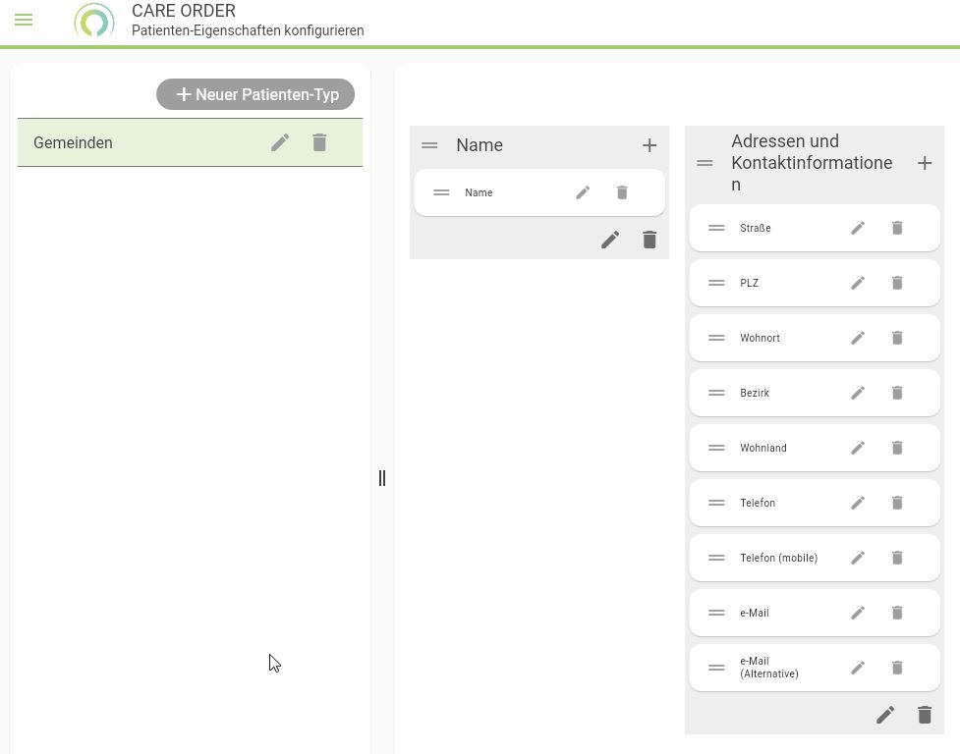The width and height of the screenshot is (960, 754).
Task: Edit the whole Name group
Action: [x=610, y=240]
